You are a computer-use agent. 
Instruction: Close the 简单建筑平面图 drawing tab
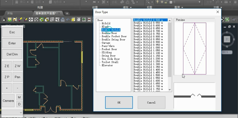click(x=59, y=13)
